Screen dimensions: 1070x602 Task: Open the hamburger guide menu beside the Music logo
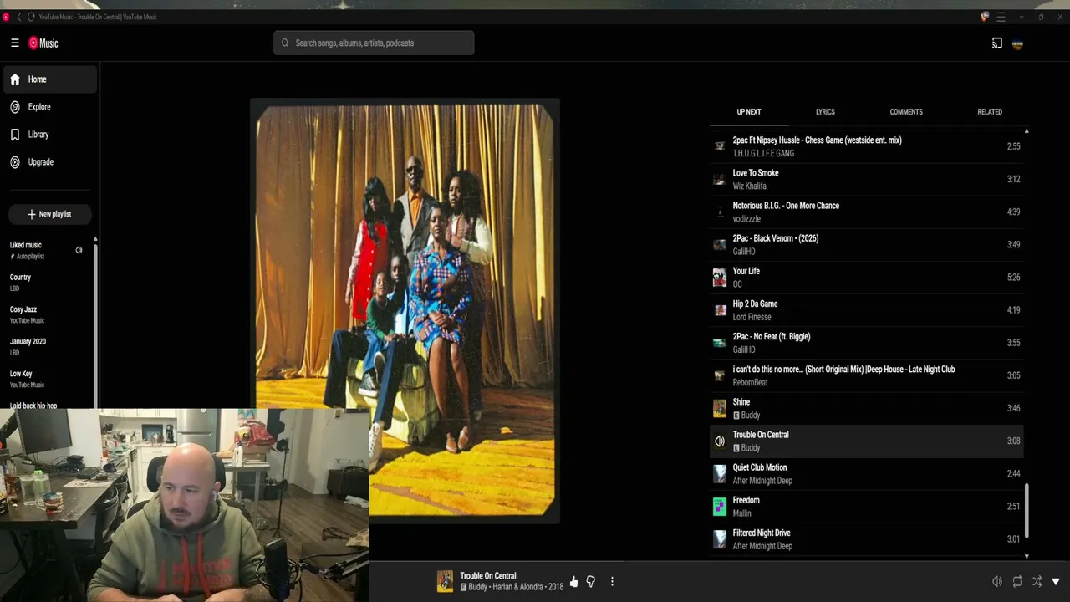(x=14, y=43)
